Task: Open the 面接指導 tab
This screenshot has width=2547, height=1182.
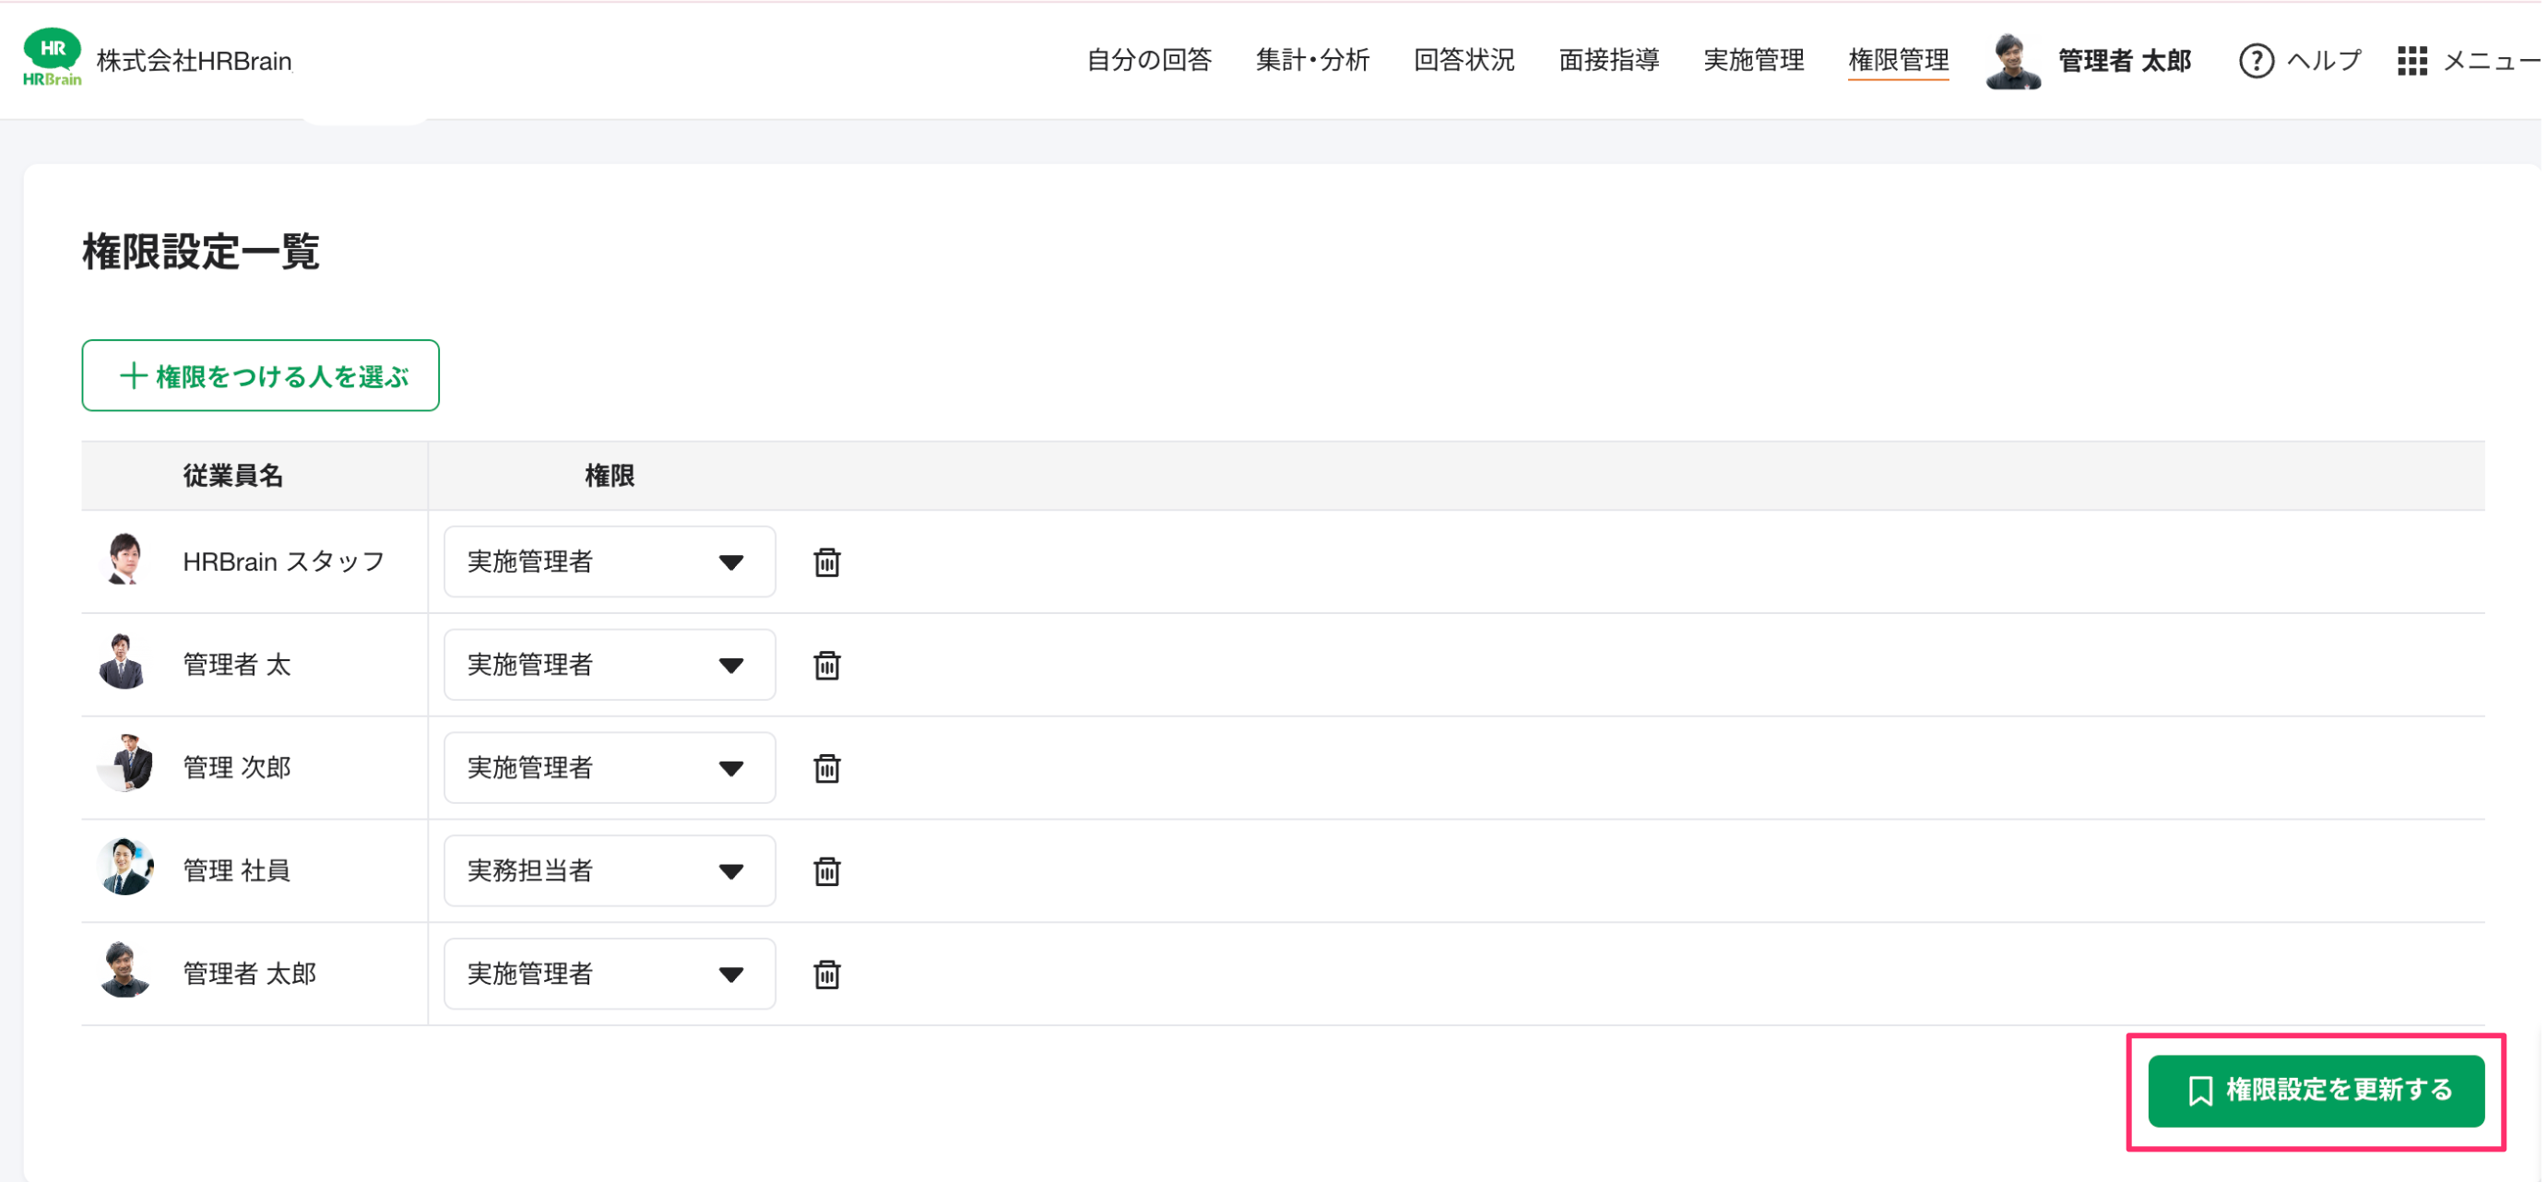Action: (x=1608, y=60)
